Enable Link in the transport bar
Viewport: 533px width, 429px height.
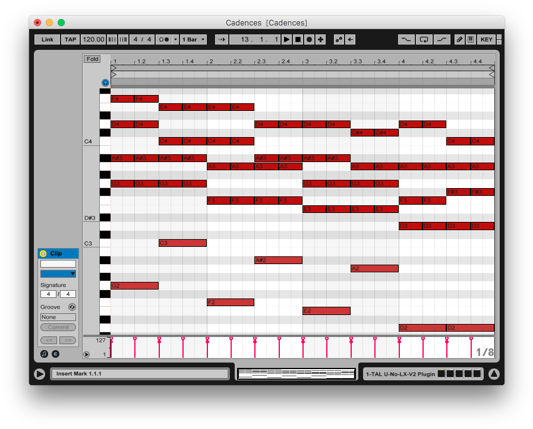pyautogui.click(x=47, y=39)
